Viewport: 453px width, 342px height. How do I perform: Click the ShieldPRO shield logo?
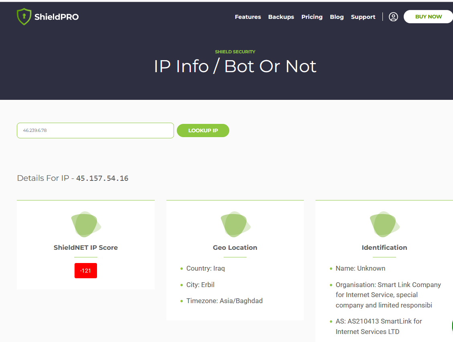click(x=24, y=17)
